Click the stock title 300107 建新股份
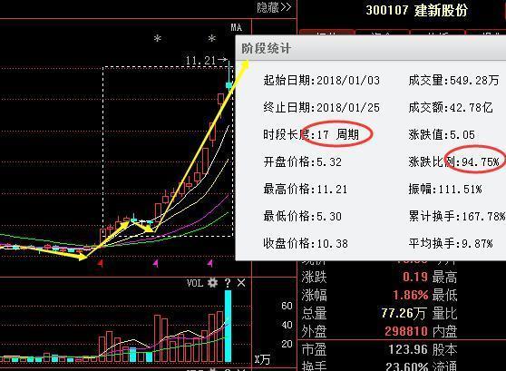Viewport: 506px width, 371px height. [416, 10]
